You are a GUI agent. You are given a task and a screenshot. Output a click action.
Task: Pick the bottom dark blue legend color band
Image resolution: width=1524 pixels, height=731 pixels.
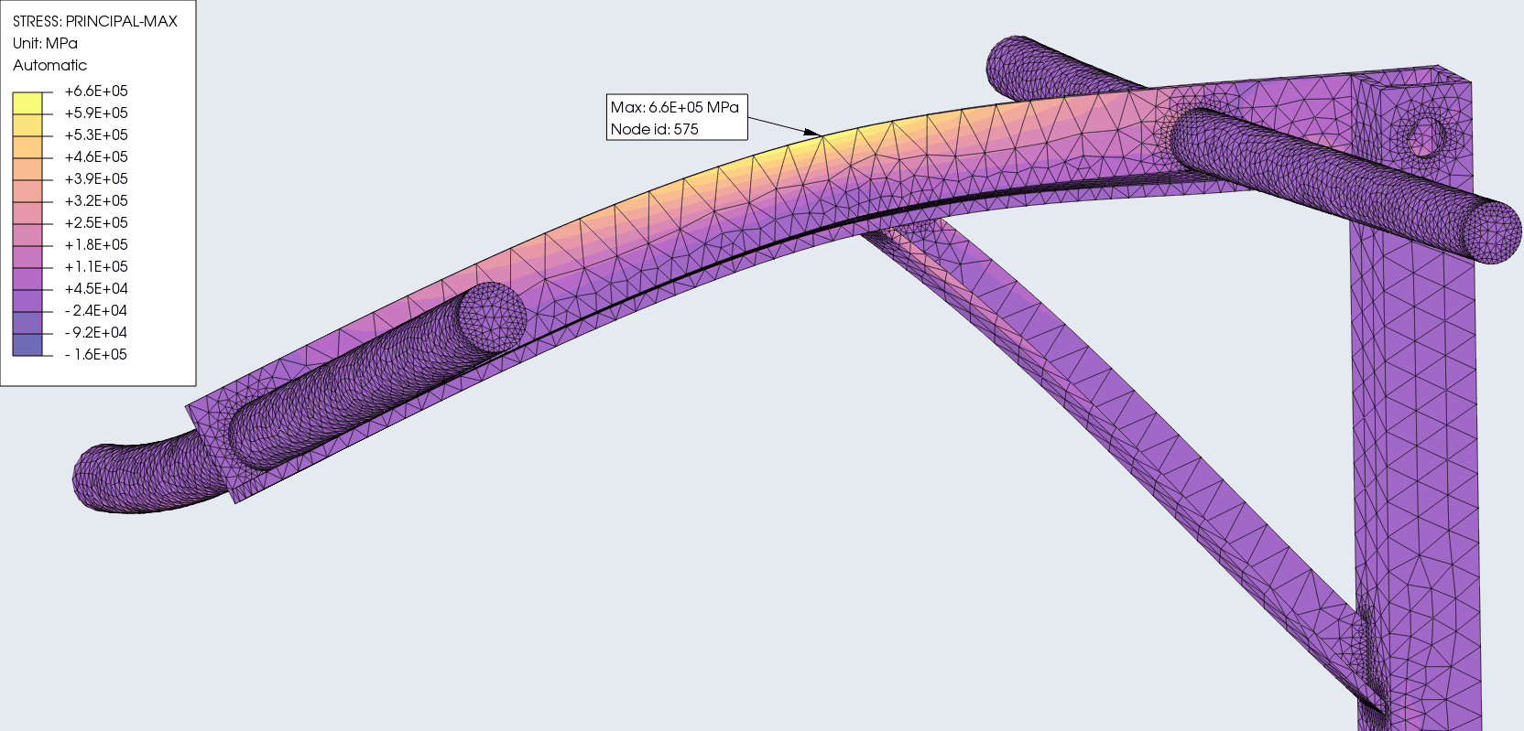click(27, 344)
